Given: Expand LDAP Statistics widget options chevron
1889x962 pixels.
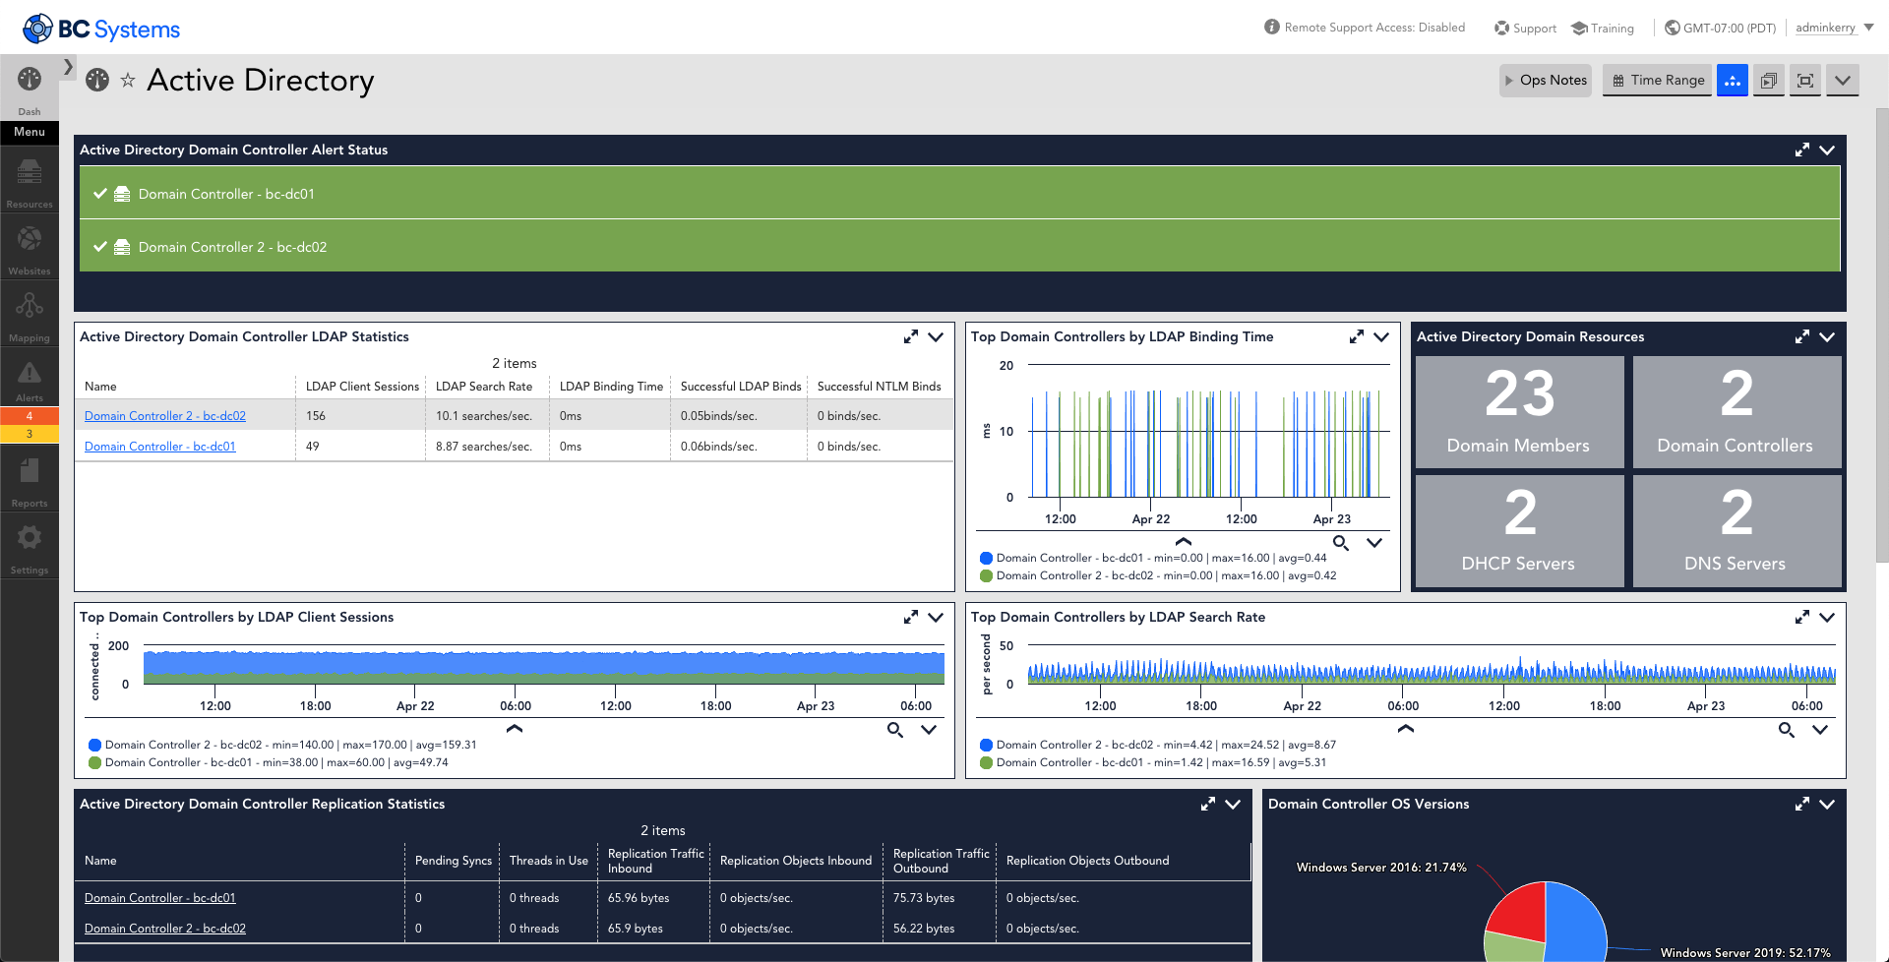Looking at the screenshot, I should pyautogui.click(x=936, y=337).
